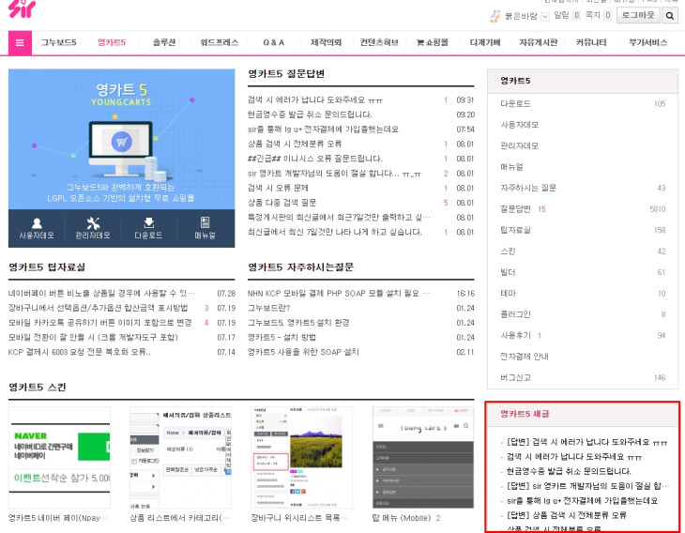This screenshot has width=685, height=533.
Task: Open 쇼핑몰 cart menu
Action: [x=432, y=42]
